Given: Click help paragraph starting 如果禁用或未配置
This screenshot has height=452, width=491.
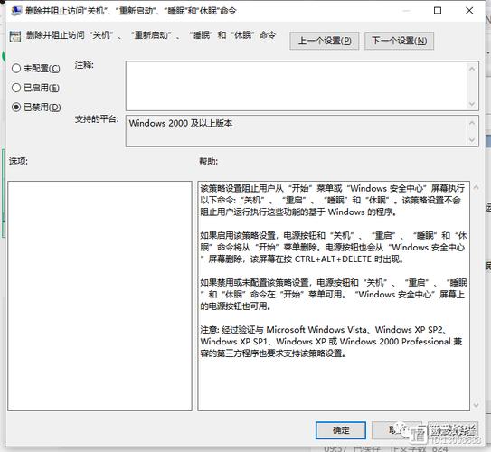Looking at the screenshot, I should (x=333, y=295).
